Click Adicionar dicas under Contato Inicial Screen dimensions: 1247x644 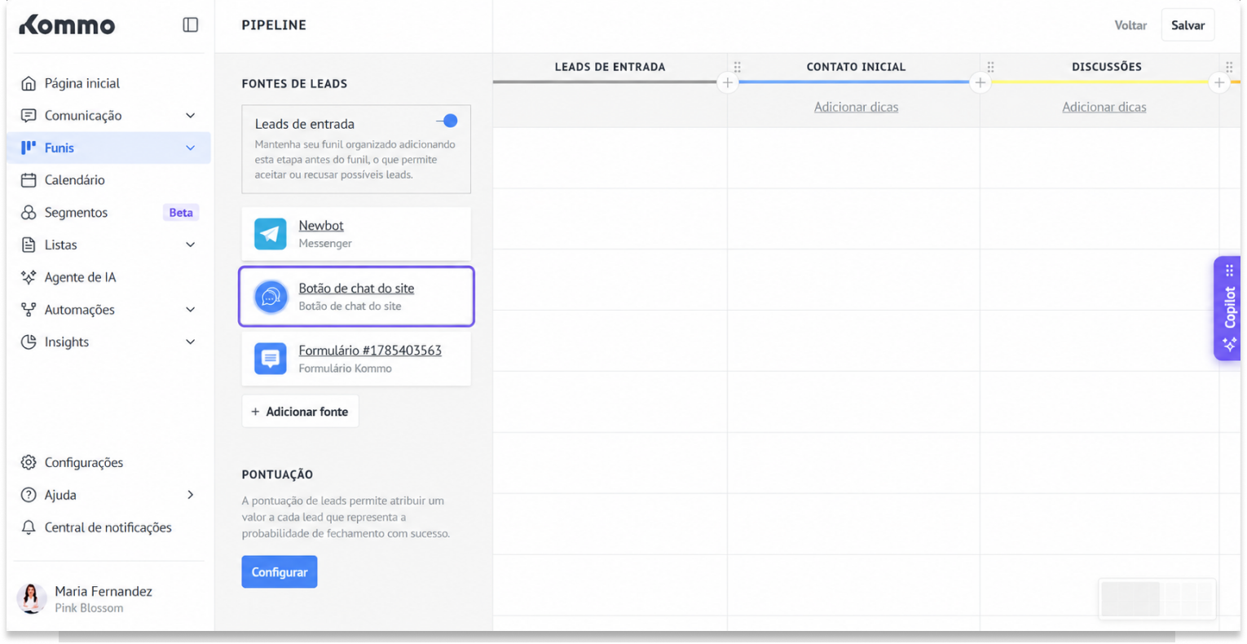(x=856, y=107)
